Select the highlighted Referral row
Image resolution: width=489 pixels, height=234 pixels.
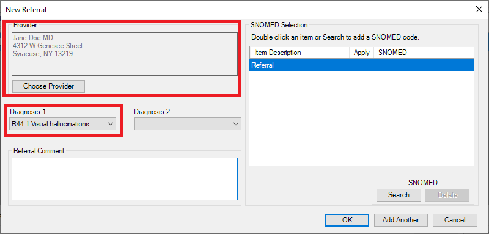(362, 65)
